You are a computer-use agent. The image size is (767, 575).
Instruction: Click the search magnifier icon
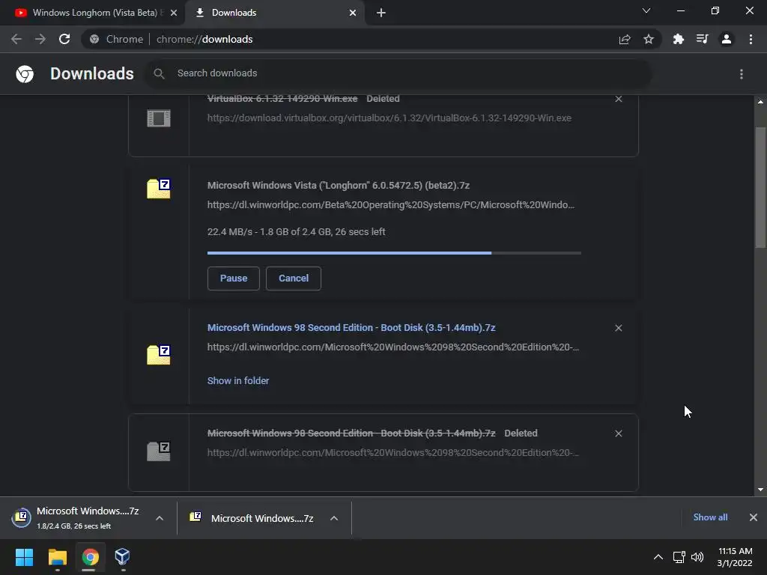tap(159, 73)
